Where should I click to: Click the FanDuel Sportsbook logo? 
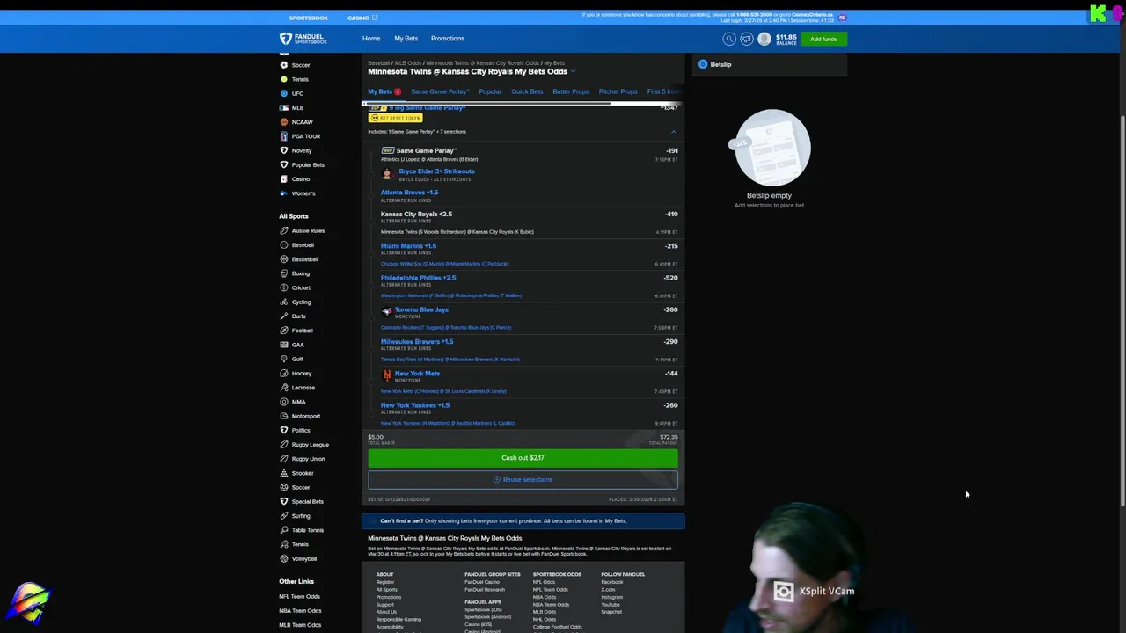point(303,39)
